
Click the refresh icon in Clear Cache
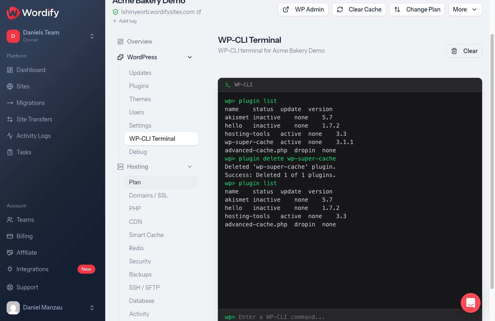pyautogui.click(x=340, y=9)
